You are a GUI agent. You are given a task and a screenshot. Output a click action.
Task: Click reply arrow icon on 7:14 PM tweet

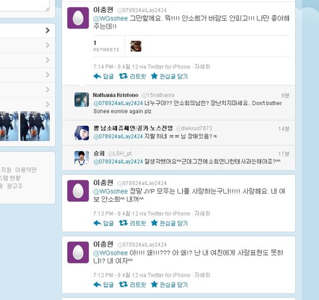point(97,76)
